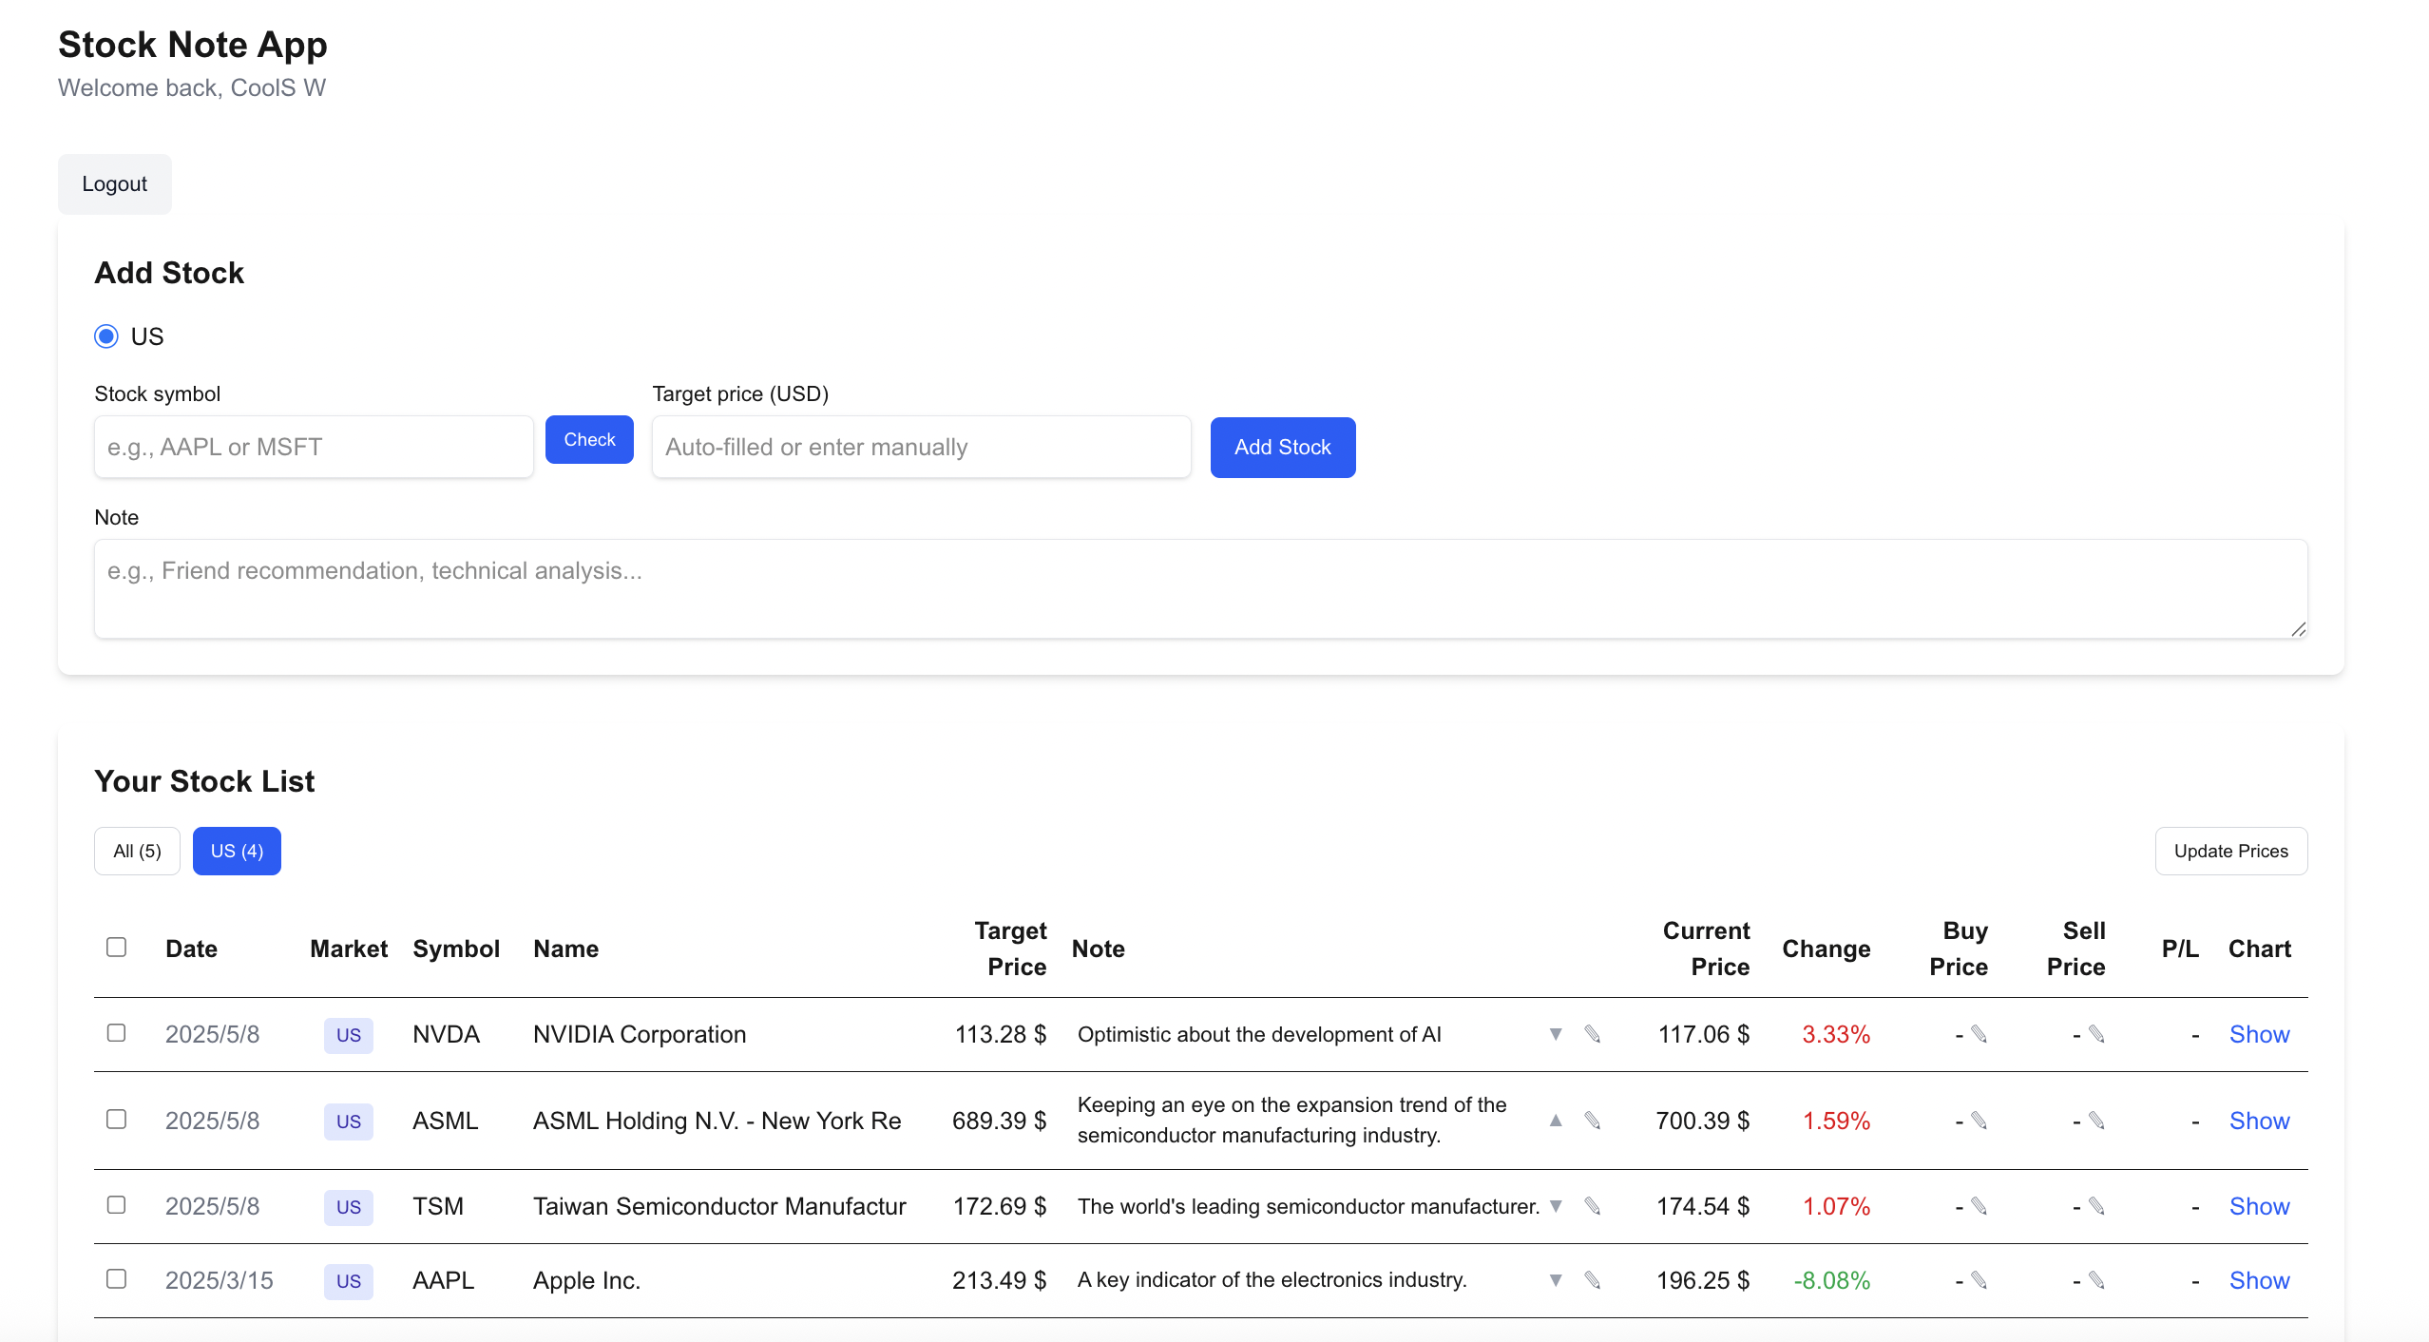Edit the ASML sell price pencil

point(2097,1121)
